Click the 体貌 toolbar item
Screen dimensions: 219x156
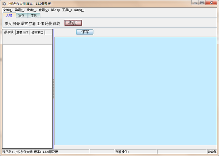[57, 24]
